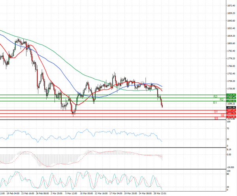This screenshot has height=196, width=237.
Task: Click the black 1692.98 current price tag
Action: coord(231,107)
